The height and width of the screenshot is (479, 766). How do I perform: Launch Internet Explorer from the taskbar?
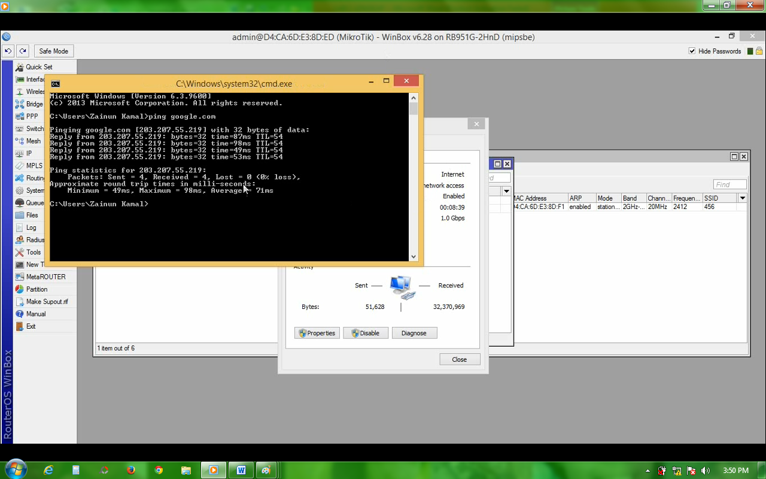(48, 470)
